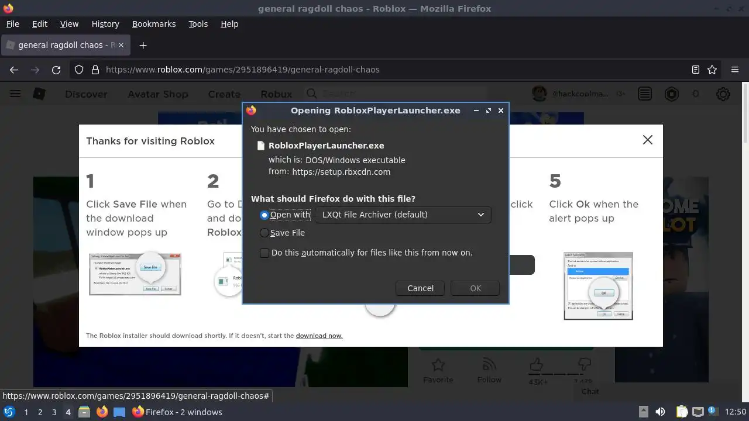Click the panel clock showing 12:50
This screenshot has width=749, height=421.
[x=736, y=412]
